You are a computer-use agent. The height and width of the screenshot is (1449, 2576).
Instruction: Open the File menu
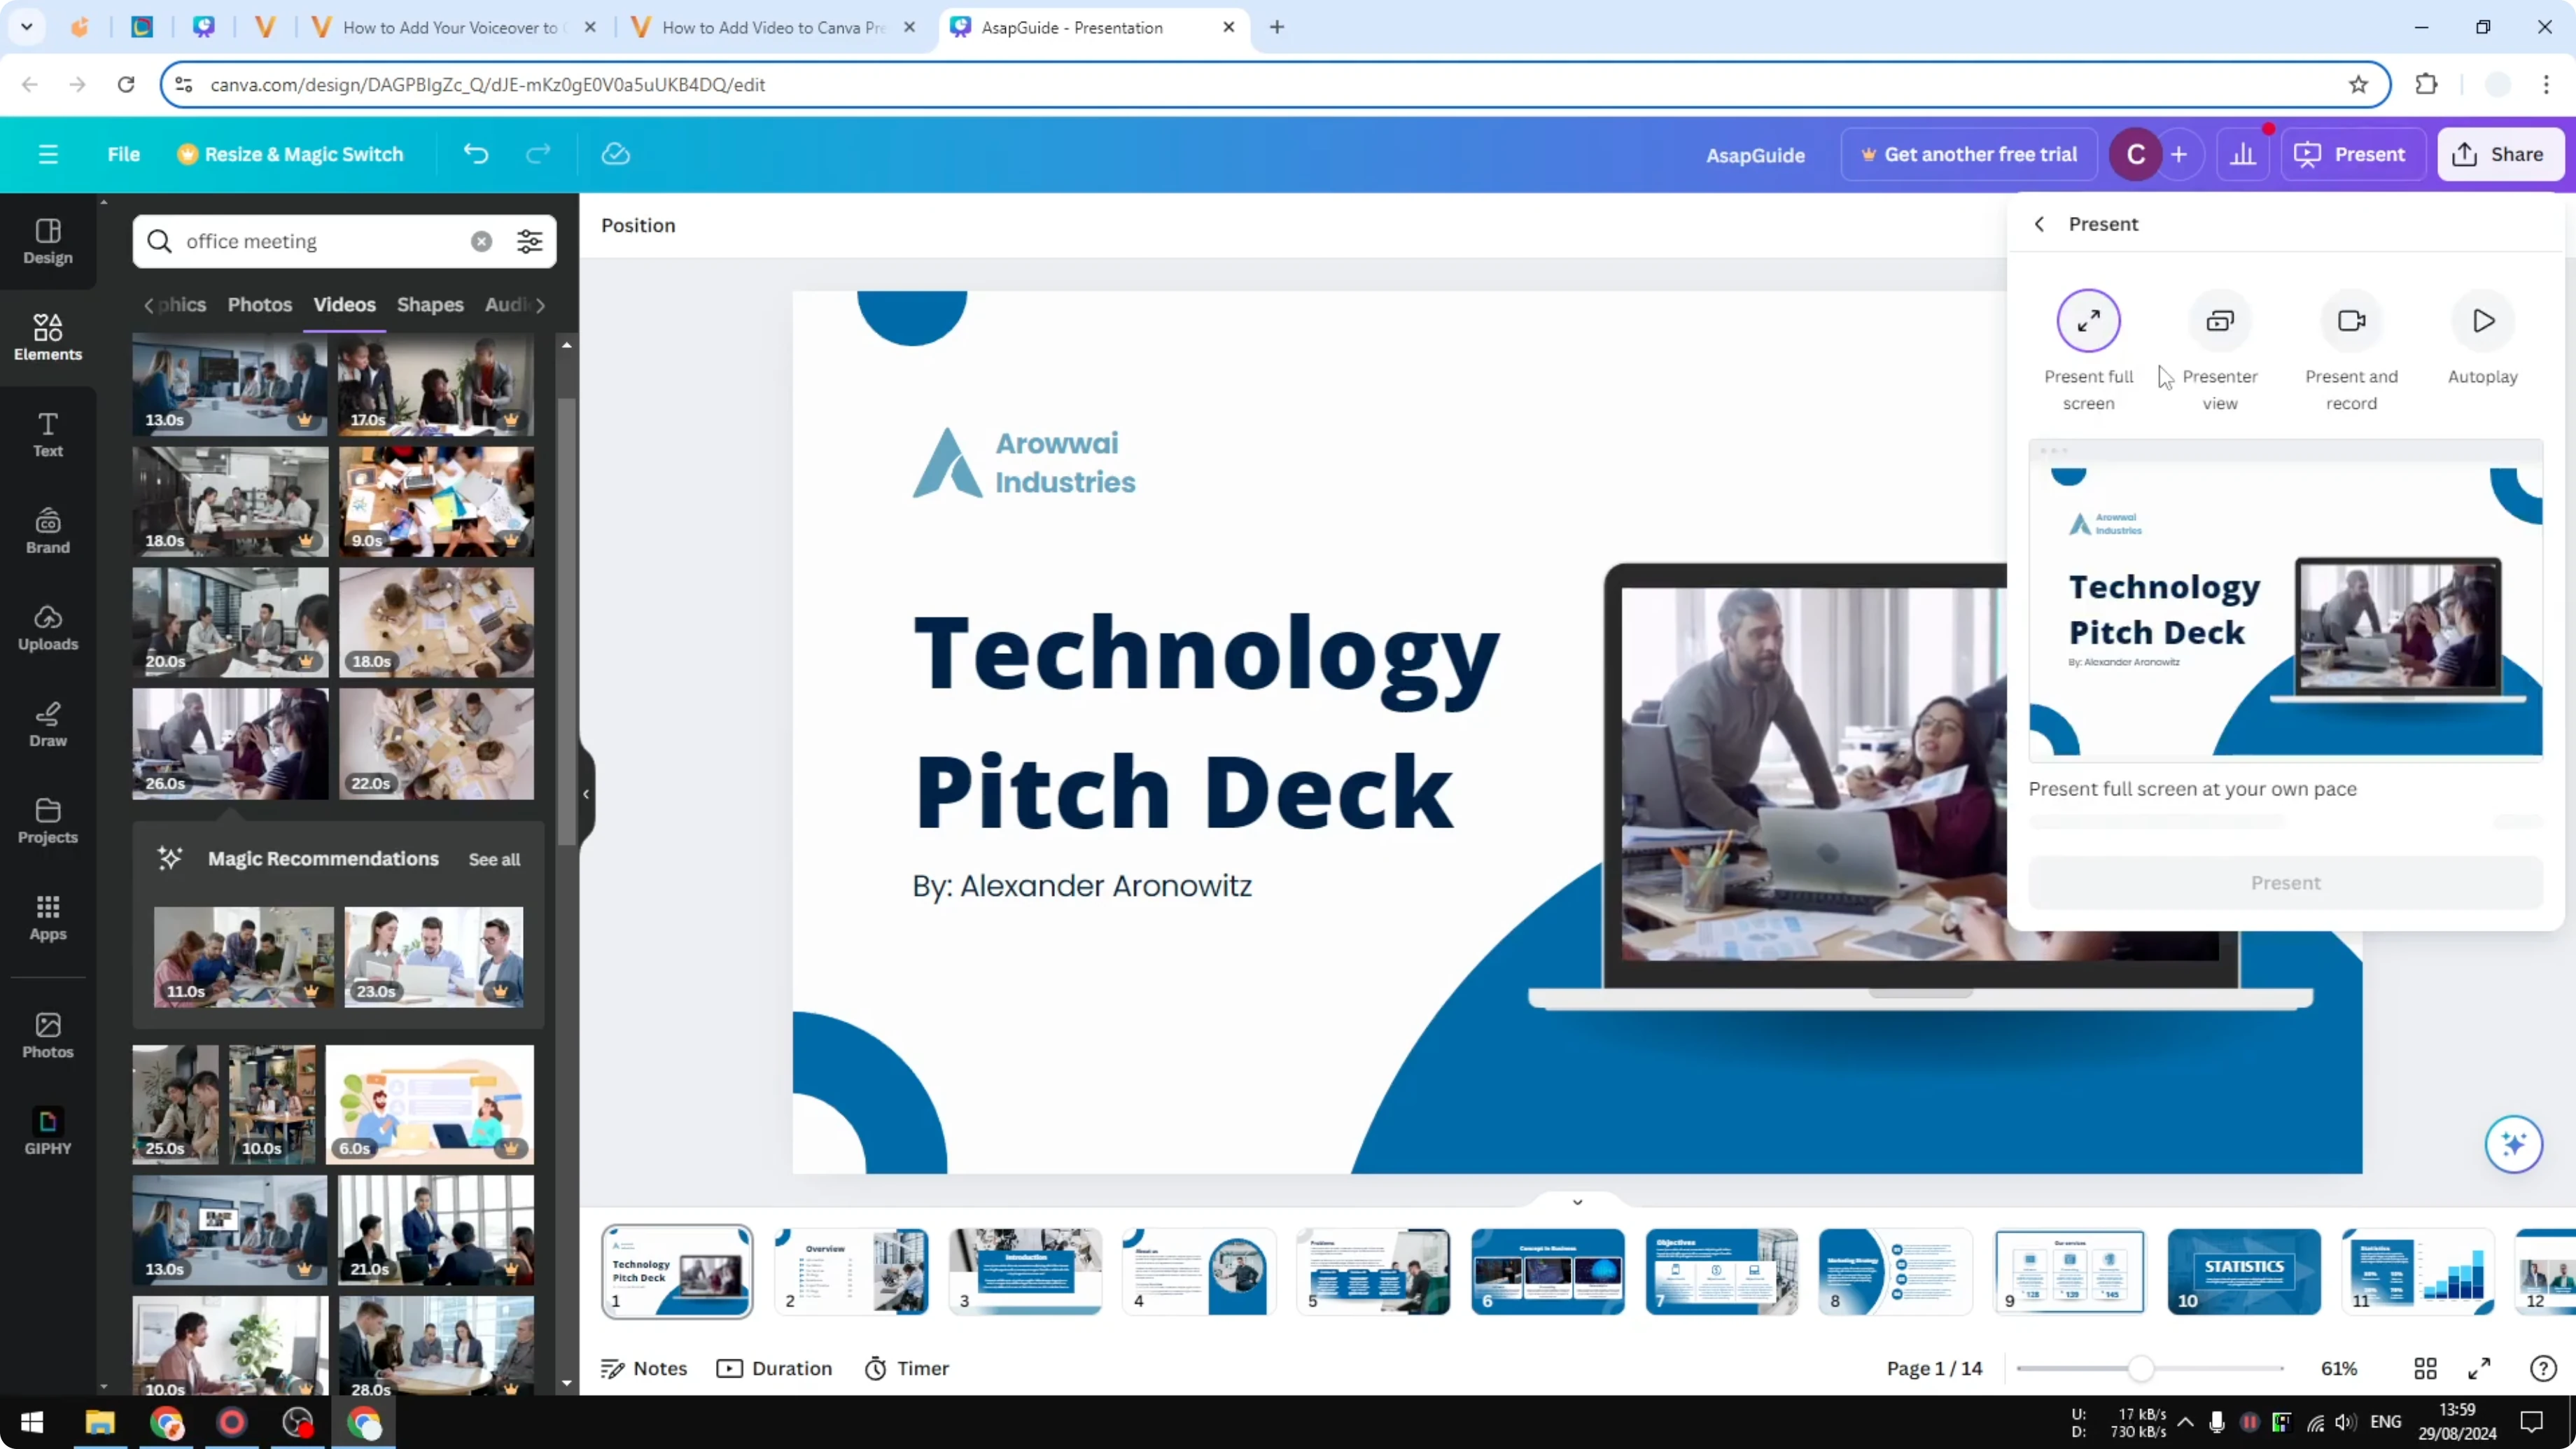point(124,154)
